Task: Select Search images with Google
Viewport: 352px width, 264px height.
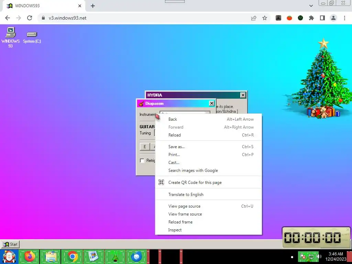Action: click(209, 170)
